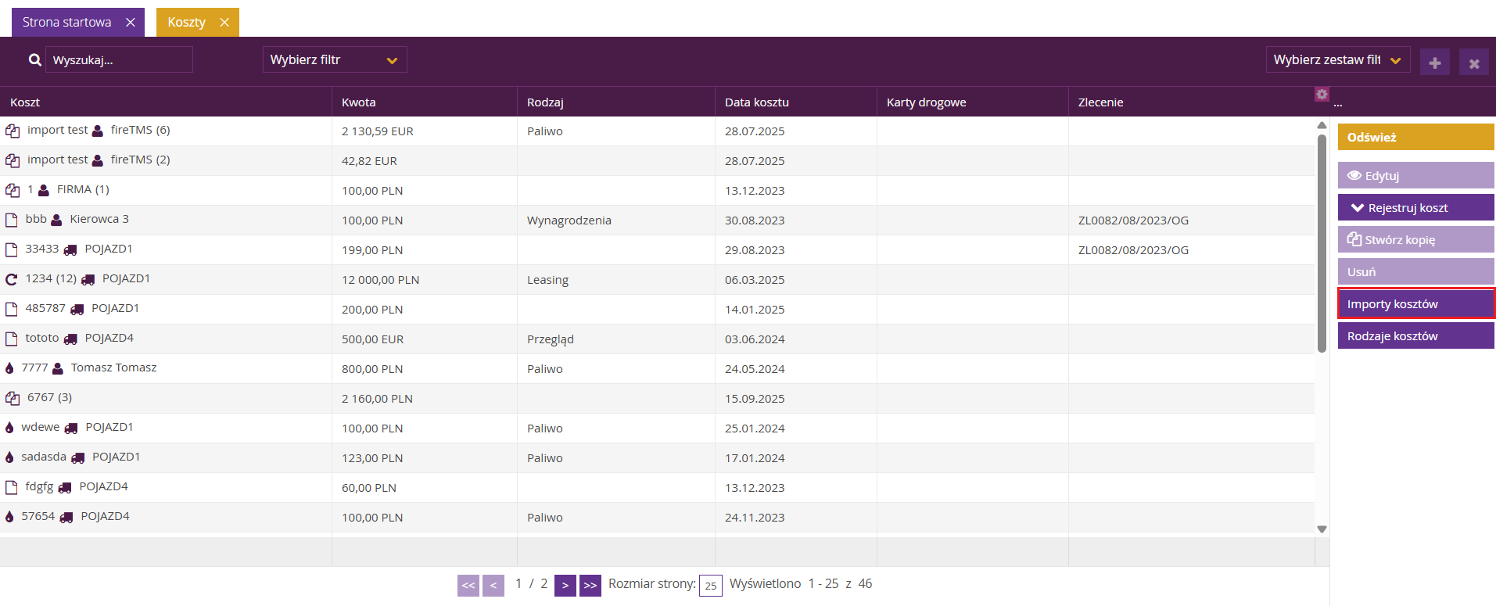
Task: Click the fuel drop icon in 57654 row
Action: coord(9,517)
